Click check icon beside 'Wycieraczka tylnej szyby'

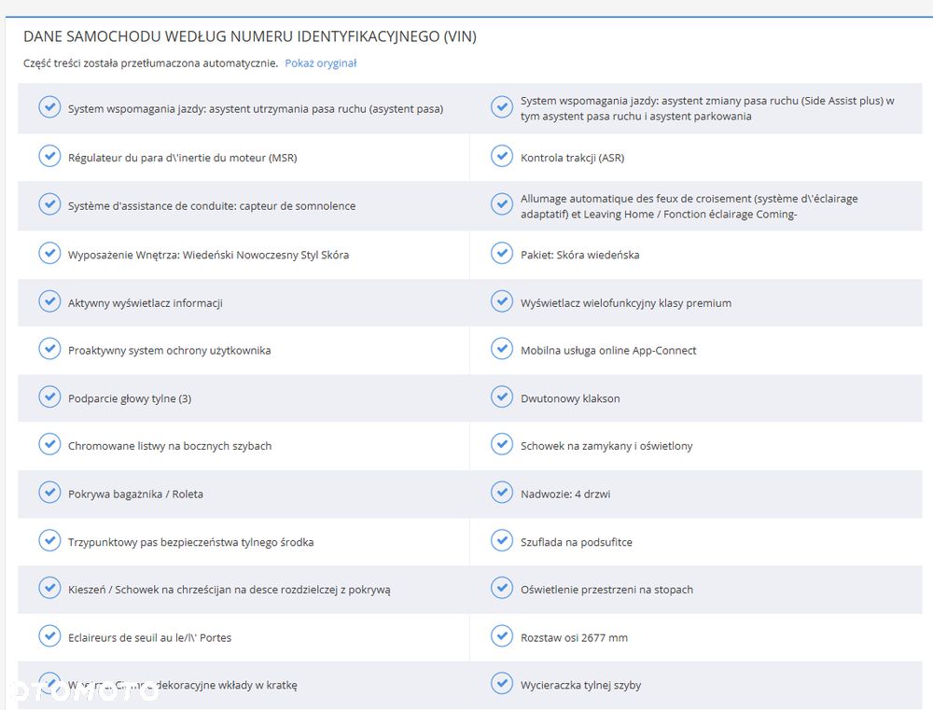[502, 684]
